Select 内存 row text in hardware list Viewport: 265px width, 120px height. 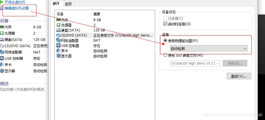(65, 20)
